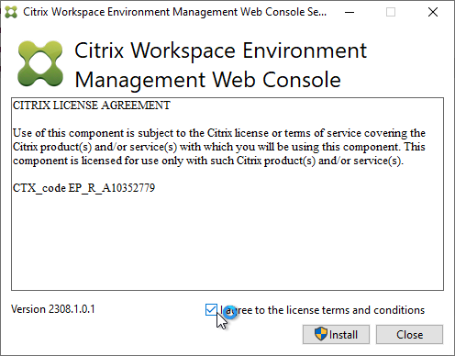The height and width of the screenshot is (356, 455).
Task: Minimize the setup window
Action: click(x=350, y=12)
